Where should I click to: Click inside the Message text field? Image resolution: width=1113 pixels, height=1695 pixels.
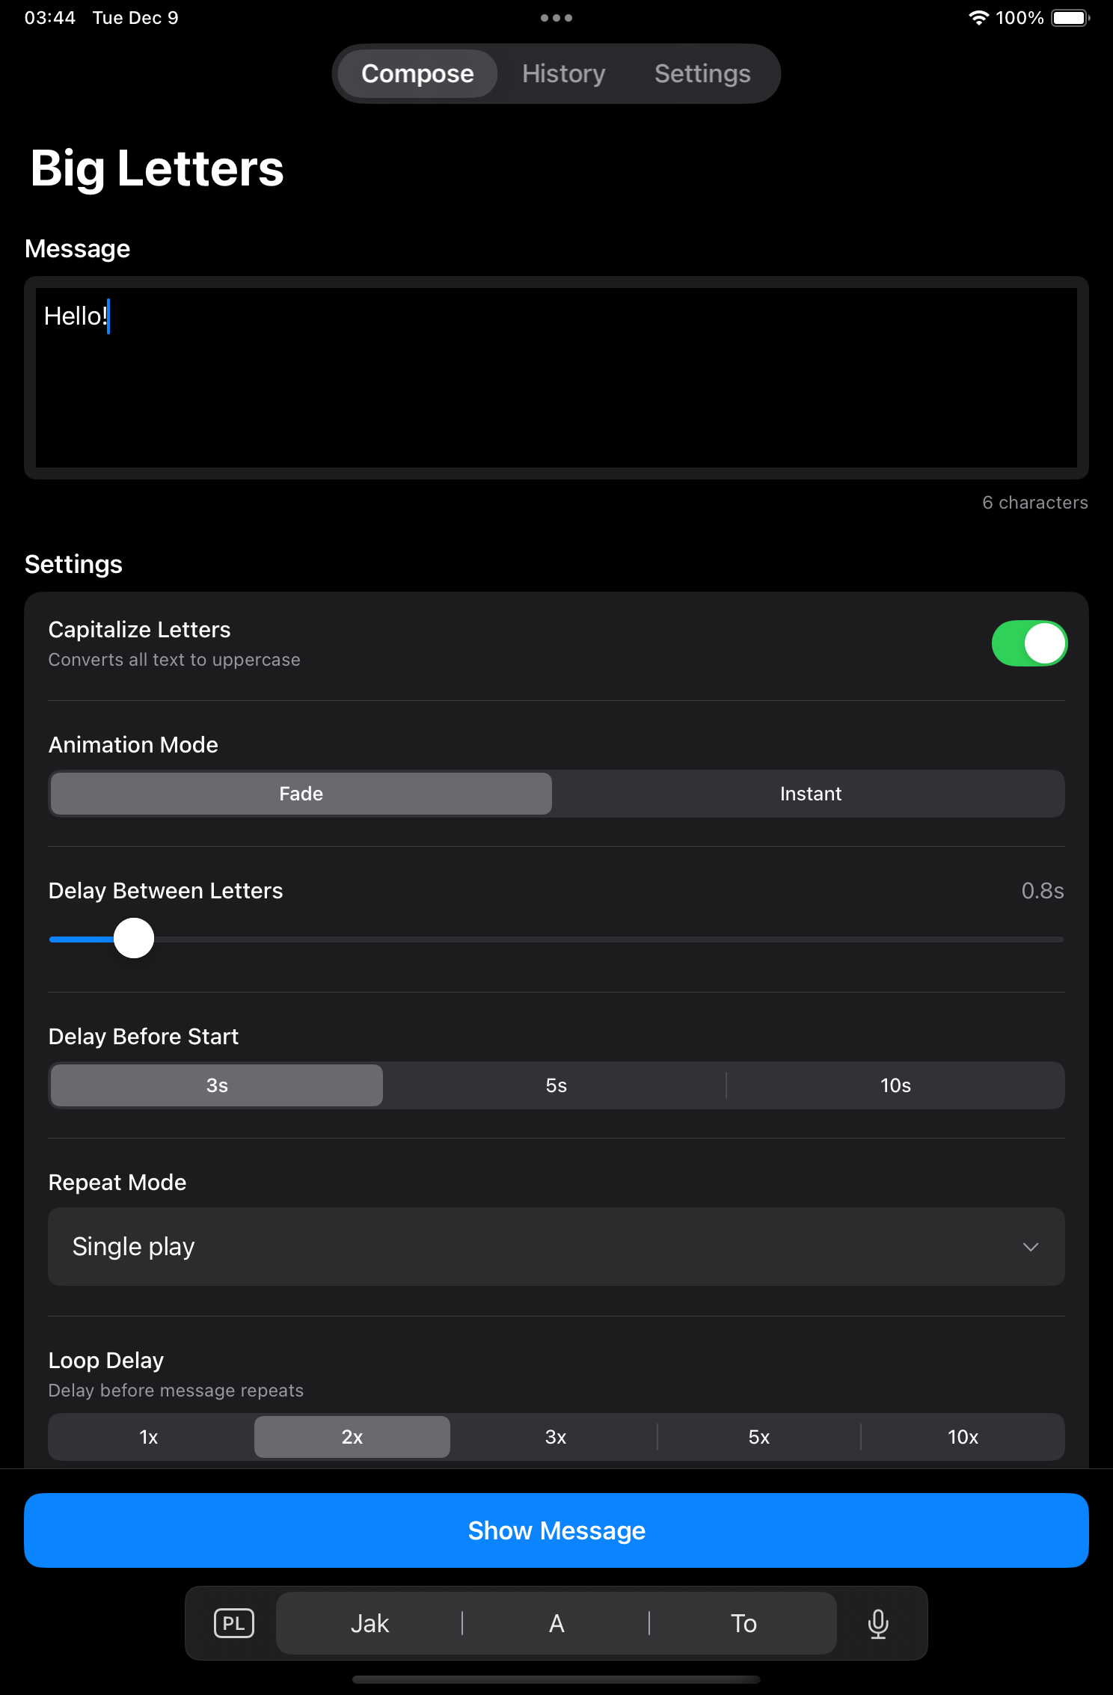pyautogui.click(x=556, y=378)
